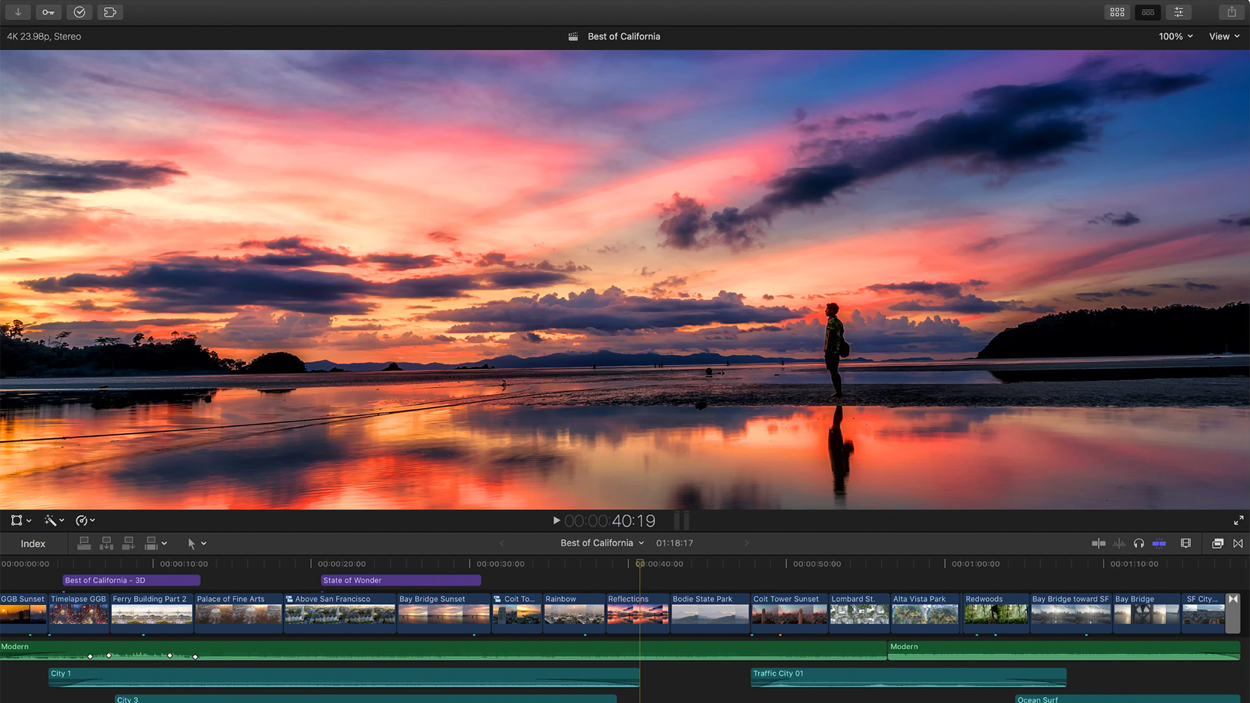Image resolution: width=1250 pixels, height=703 pixels.
Task: Click the Connect clip icon in the timeline toolbar
Action: pyautogui.click(x=84, y=543)
